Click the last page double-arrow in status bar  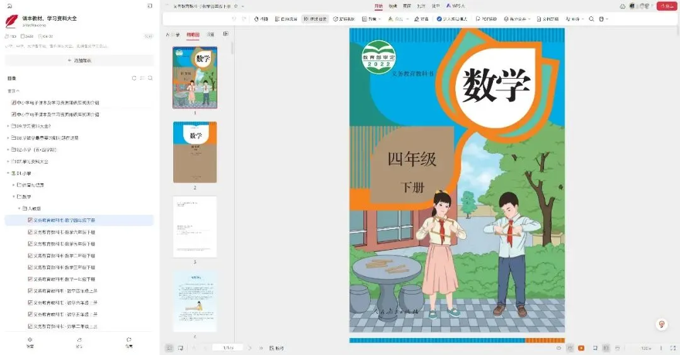click(x=261, y=348)
